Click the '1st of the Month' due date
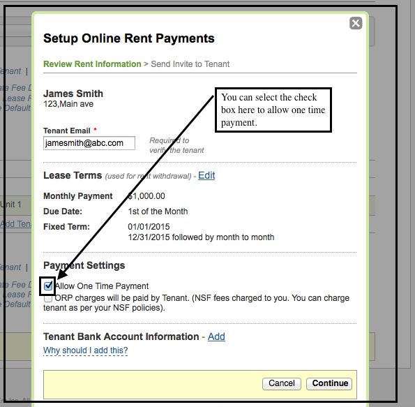This screenshot has width=415, height=407. pos(158,212)
